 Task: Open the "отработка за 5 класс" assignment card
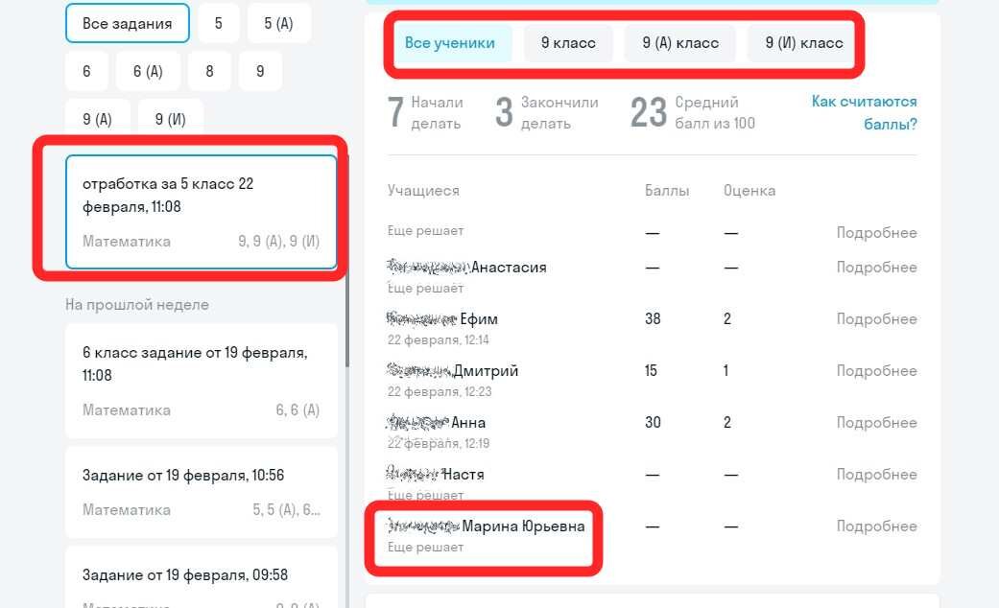[200, 212]
